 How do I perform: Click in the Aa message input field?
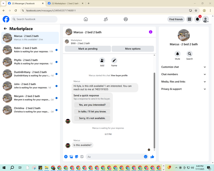click(x=114, y=157)
